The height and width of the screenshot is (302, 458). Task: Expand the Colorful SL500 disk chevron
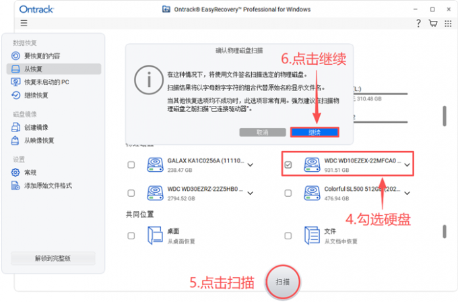pos(407,193)
